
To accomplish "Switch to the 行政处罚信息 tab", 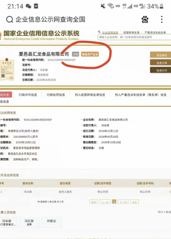I will (x=56, y=95).
